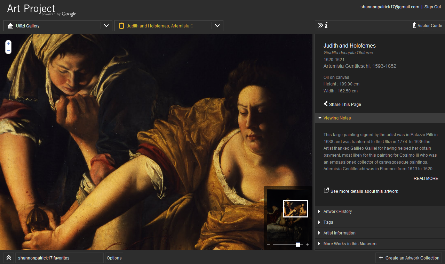Click the minimap zoom slider handle
The width and height of the screenshot is (445, 264).
(x=298, y=245)
